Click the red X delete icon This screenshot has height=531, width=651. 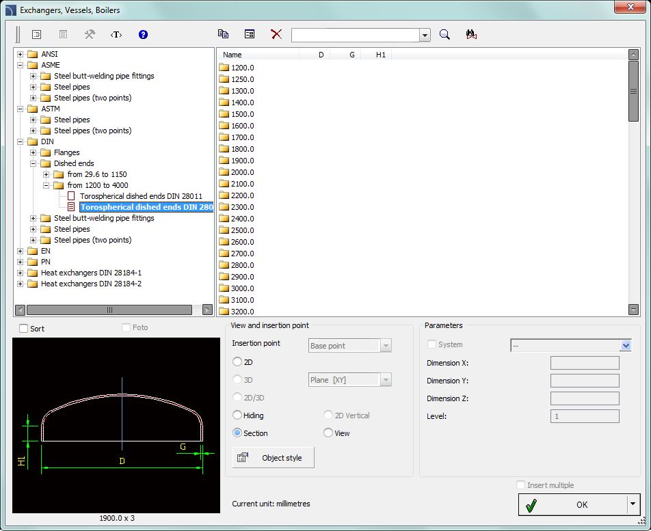point(276,34)
